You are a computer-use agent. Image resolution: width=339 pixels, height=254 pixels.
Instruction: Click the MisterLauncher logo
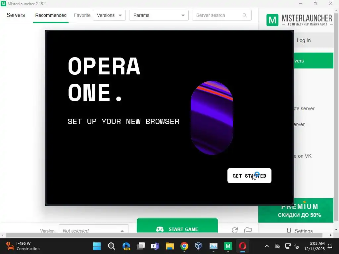tap(299, 20)
